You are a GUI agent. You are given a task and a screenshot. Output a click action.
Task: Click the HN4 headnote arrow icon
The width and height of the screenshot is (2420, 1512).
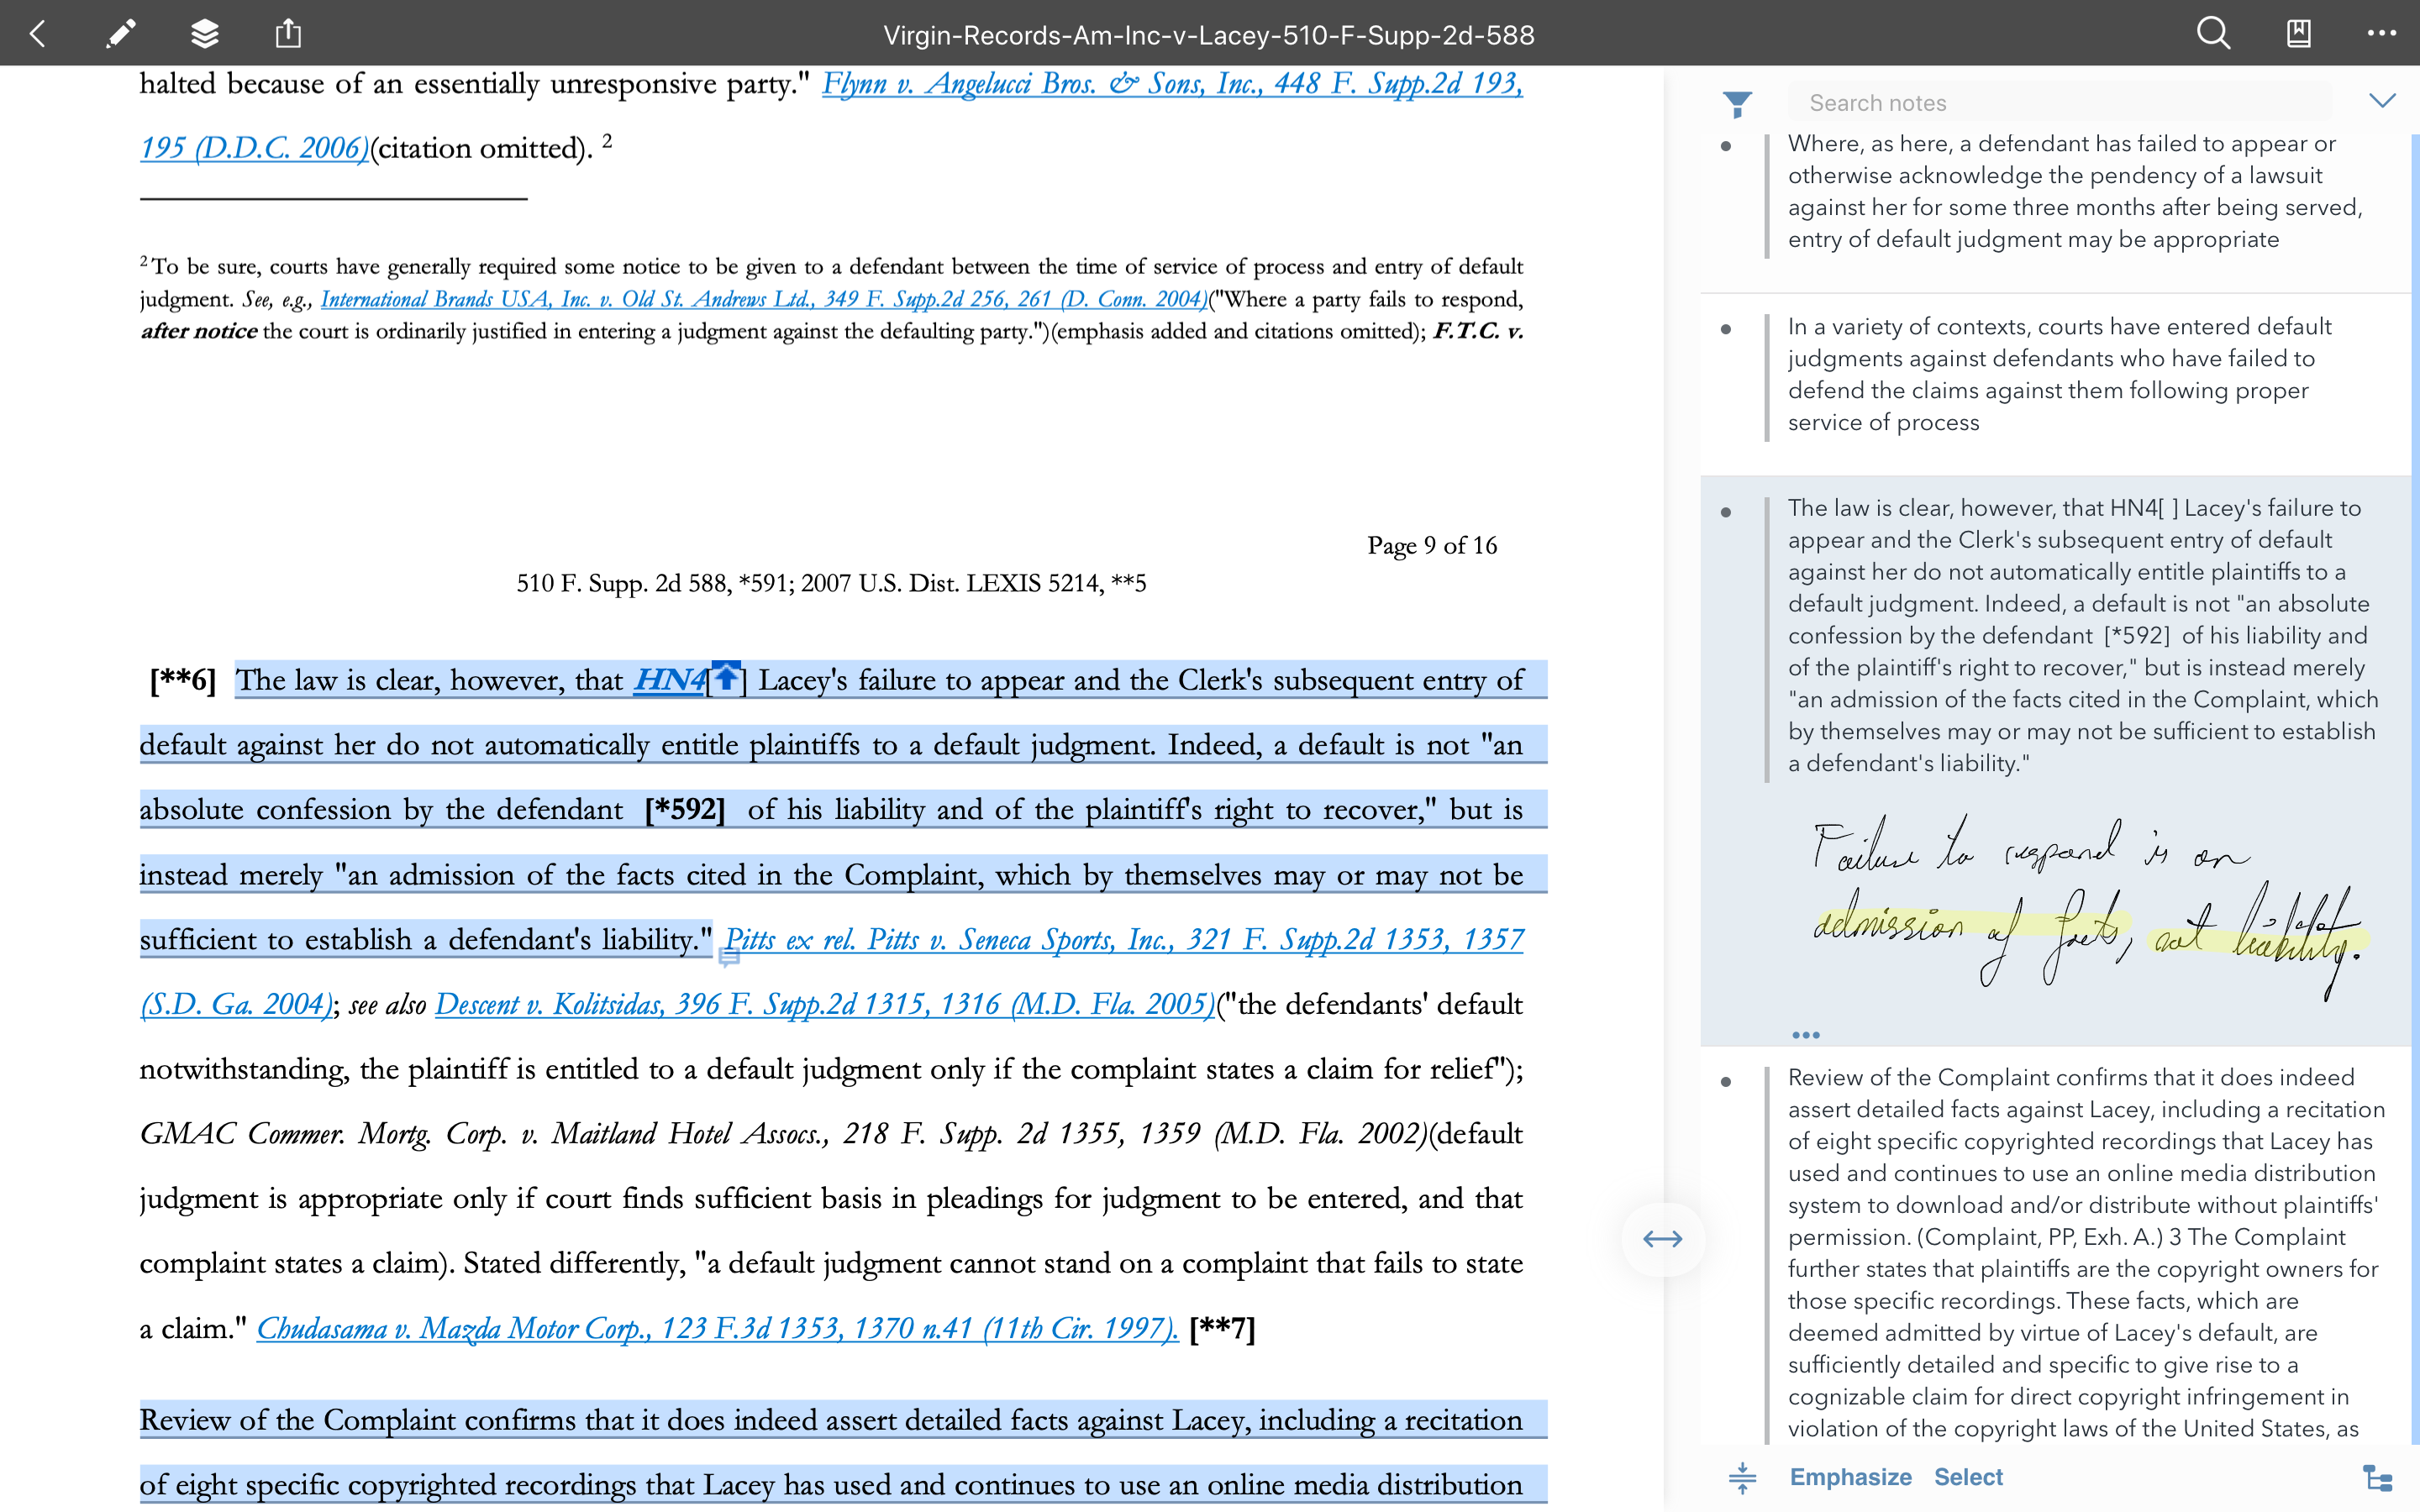point(727,679)
